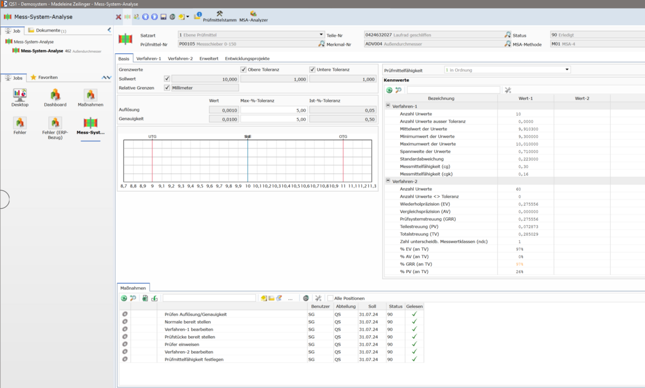Click the round refresh icon in top toolbar
The image size is (645, 388).
[172, 17]
